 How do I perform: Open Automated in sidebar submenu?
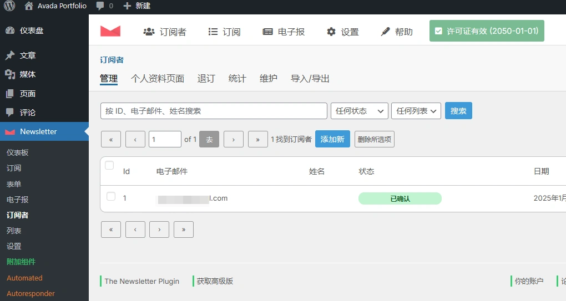pos(24,278)
